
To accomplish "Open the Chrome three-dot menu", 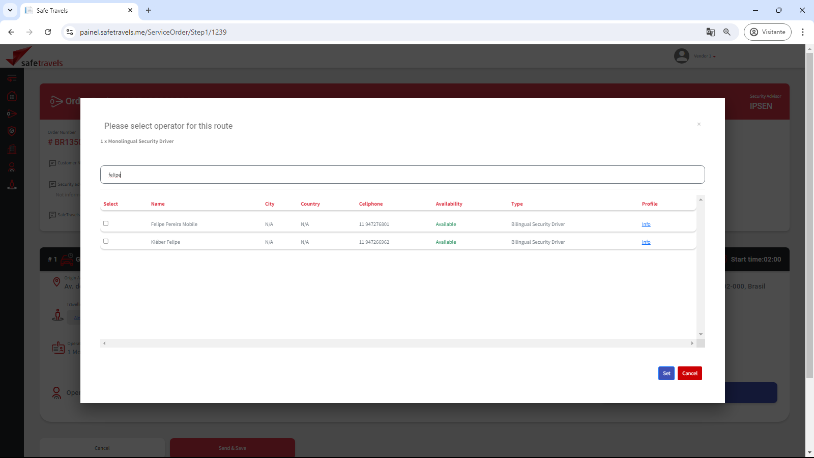I will [x=803, y=32].
